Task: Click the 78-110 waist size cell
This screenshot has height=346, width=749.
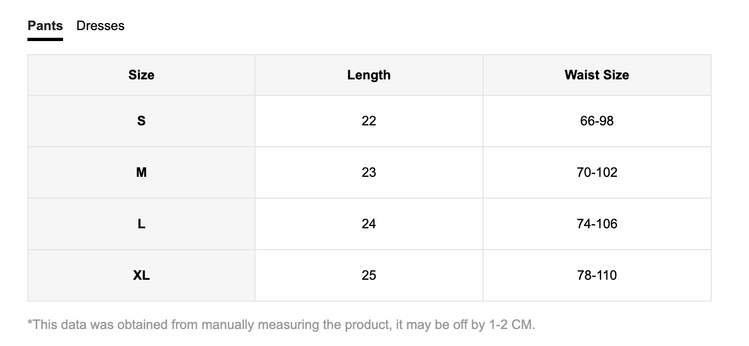Action: (597, 275)
